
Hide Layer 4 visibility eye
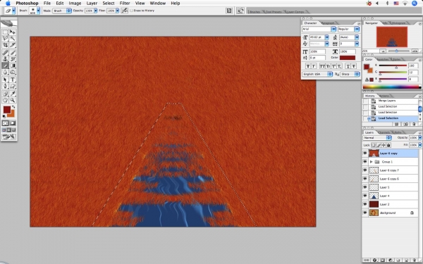coord(364,196)
